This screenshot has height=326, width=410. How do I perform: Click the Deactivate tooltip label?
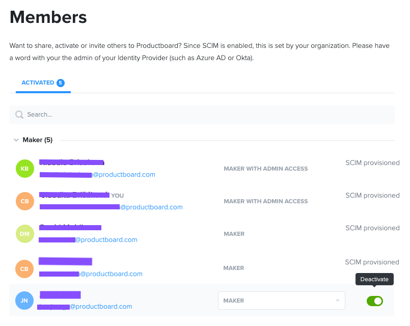tap(374, 279)
